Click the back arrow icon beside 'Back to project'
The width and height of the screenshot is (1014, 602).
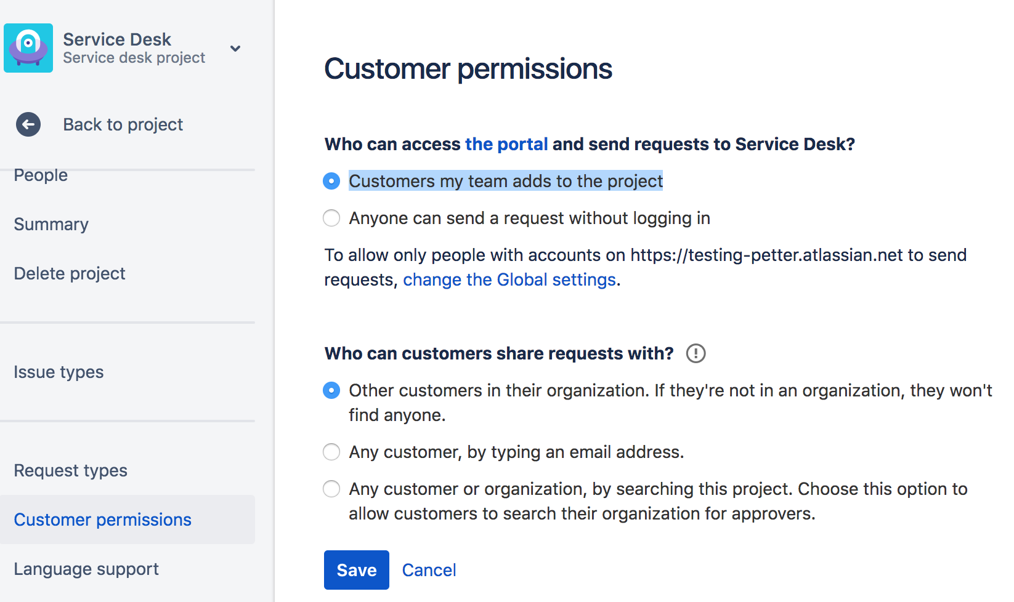pos(28,124)
